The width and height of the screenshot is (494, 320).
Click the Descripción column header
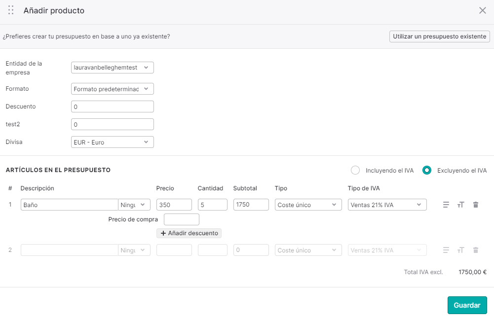[x=37, y=188]
